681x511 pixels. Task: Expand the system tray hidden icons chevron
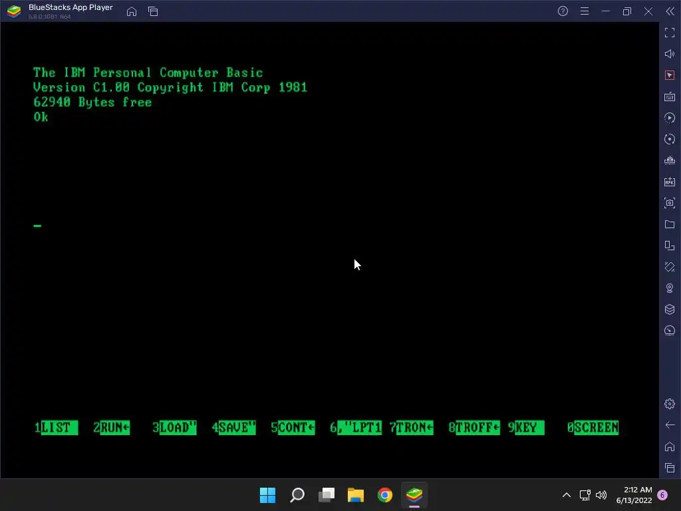567,495
